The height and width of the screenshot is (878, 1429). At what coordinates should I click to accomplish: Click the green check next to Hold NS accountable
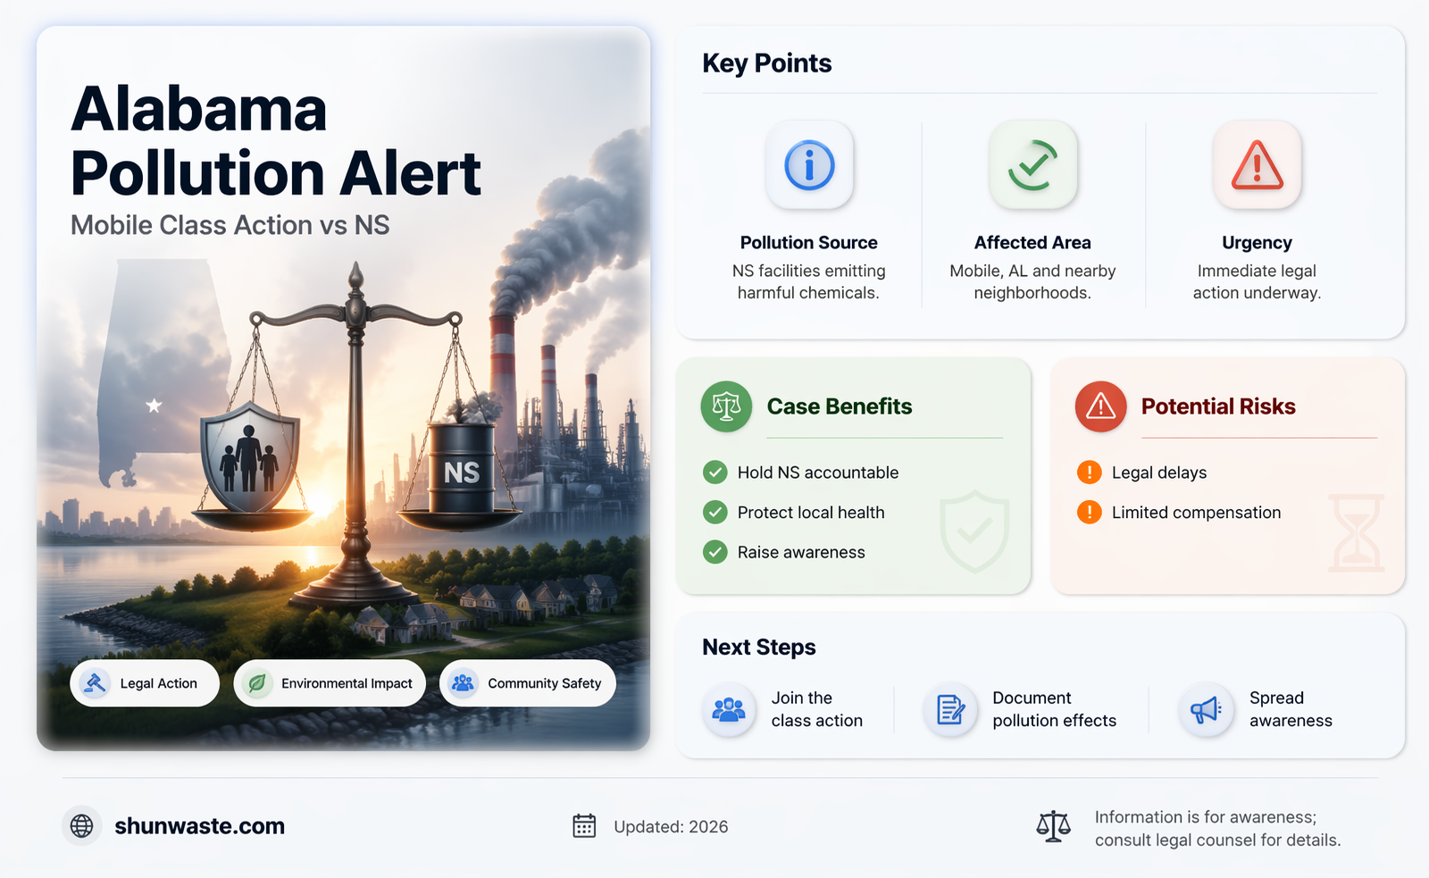(x=714, y=472)
